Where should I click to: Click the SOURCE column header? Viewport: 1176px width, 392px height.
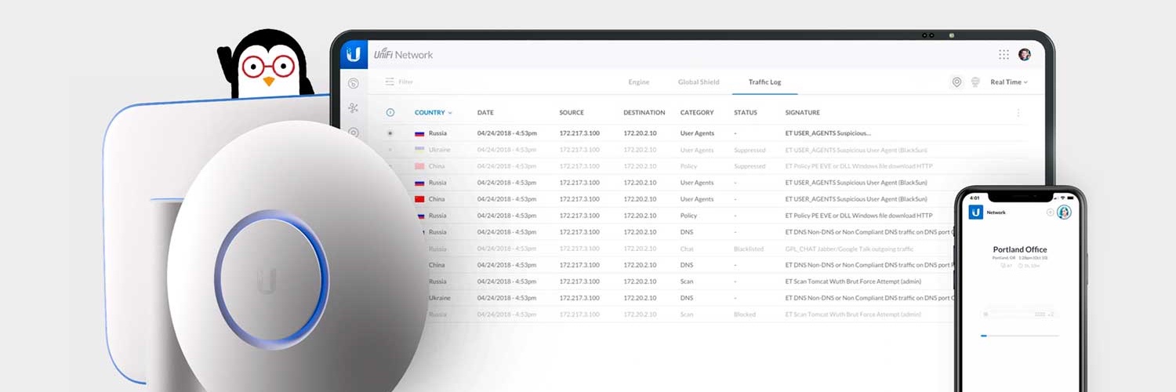coord(572,112)
